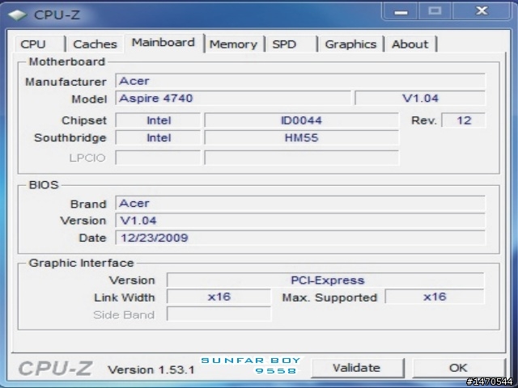Open the Memory tab
518x388 pixels.
234,44
